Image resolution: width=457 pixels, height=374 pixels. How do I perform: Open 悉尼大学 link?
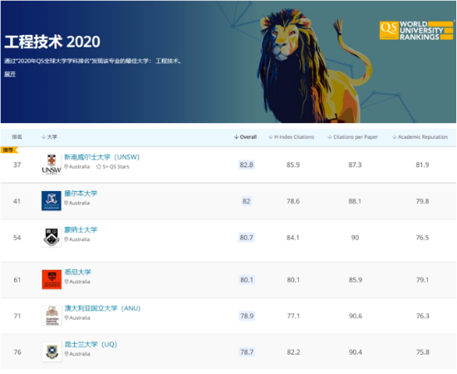coord(78,272)
